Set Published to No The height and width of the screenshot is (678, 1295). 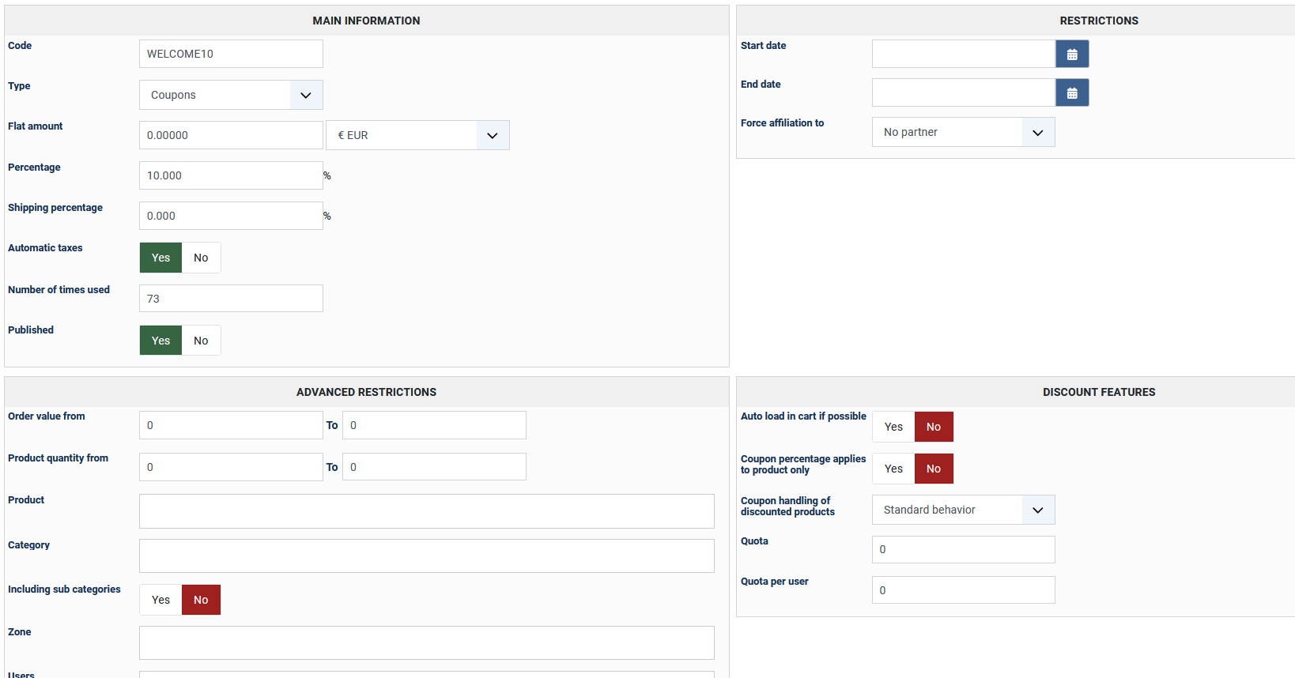point(201,341)
